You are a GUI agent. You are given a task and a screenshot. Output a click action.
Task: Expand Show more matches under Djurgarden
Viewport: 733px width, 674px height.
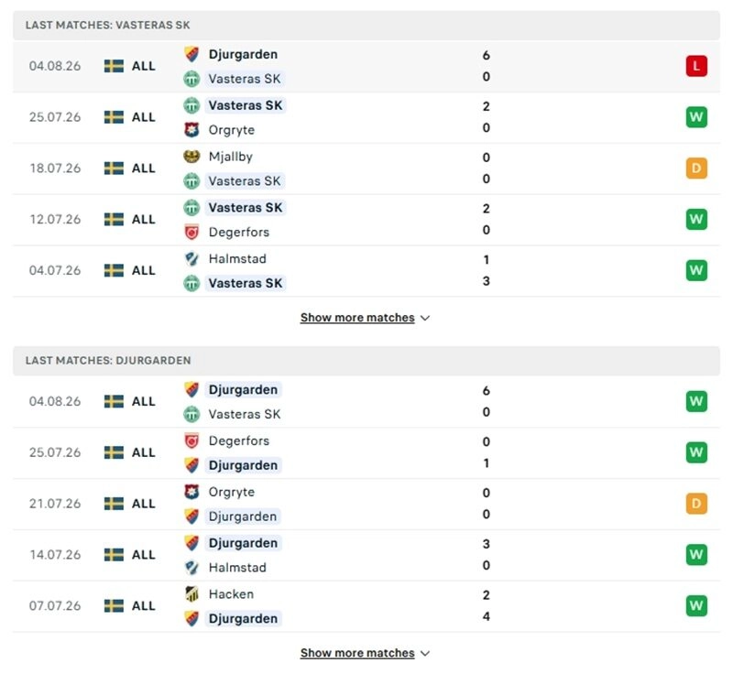click(x=365, y=653)
